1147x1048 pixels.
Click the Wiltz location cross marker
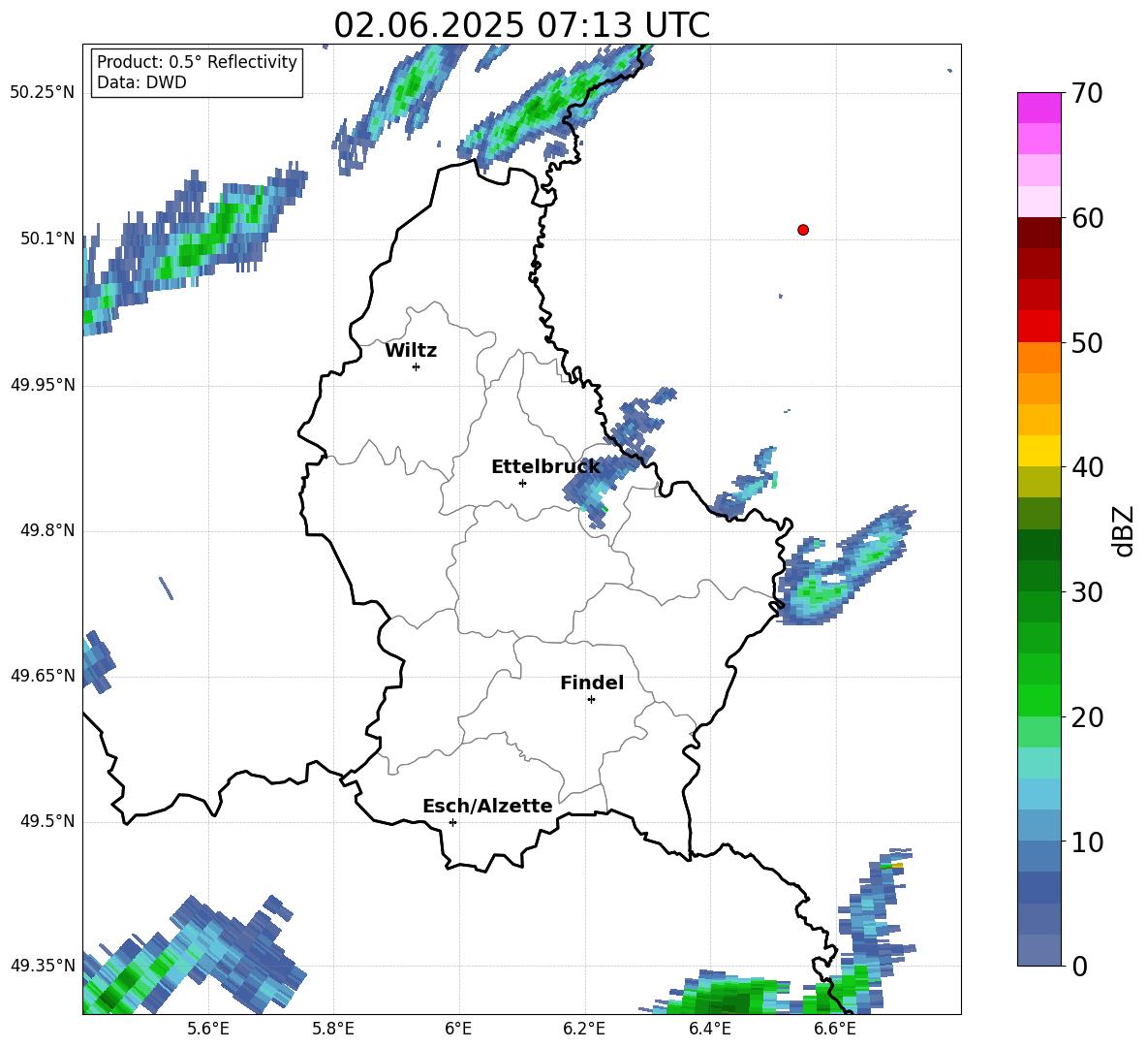[x=417, y=366]
